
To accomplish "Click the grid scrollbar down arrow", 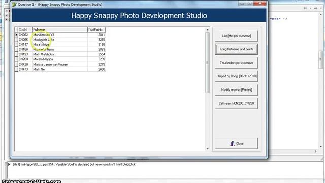I will (x=208, y=149).
